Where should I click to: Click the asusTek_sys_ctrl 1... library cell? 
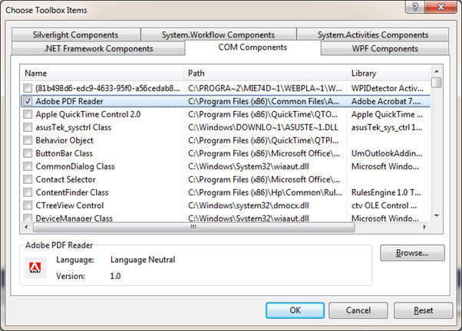[x=387, y=127]
